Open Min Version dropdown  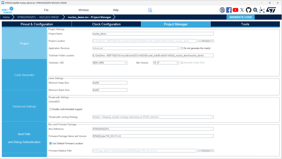tap(166, 63)
